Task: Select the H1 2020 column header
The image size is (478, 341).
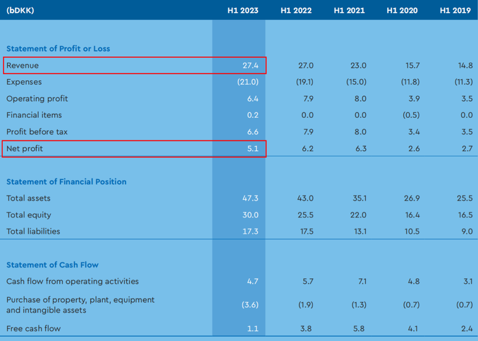Action: [x=402, y=10]
